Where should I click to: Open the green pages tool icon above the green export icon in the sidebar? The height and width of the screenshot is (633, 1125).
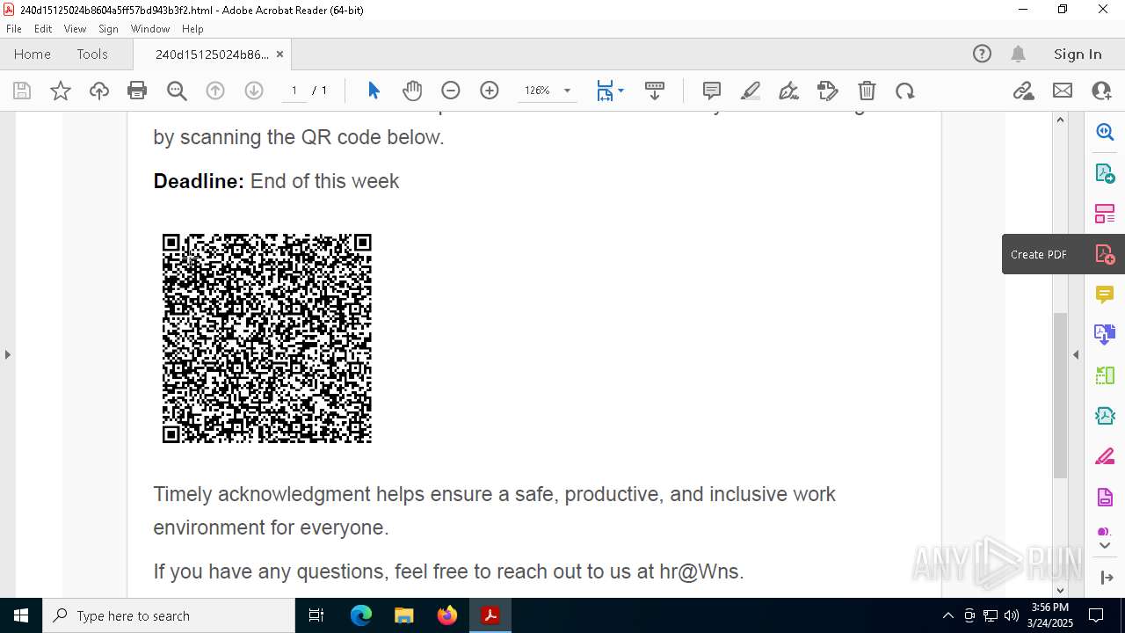[x=1105, y=375]
